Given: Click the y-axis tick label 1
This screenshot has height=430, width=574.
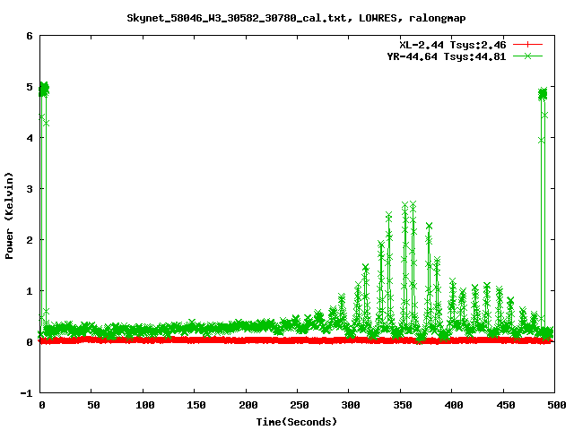Looking at the screenshot, I should pyautogui.click(x=30, y=291).
